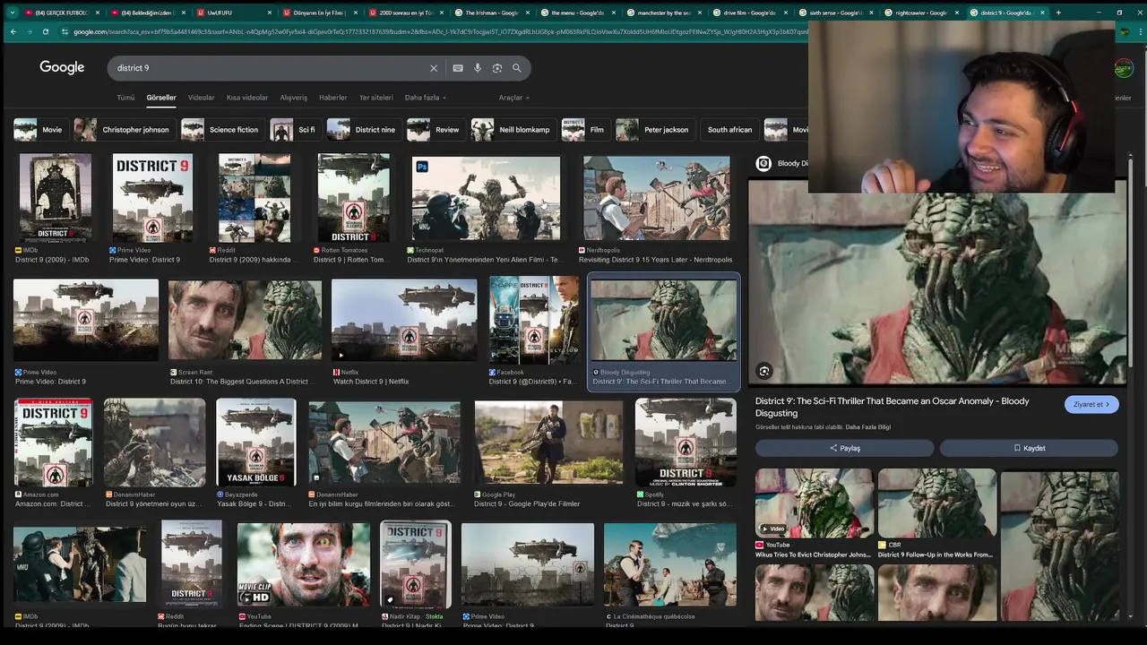Open the Nerdtropolis 'Revisiting District 9' thumbnail

pos(657,198)
